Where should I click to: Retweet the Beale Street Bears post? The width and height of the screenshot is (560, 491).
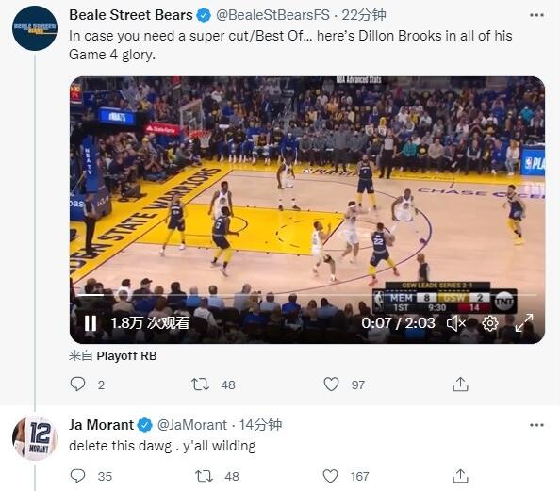click(200, 385)
